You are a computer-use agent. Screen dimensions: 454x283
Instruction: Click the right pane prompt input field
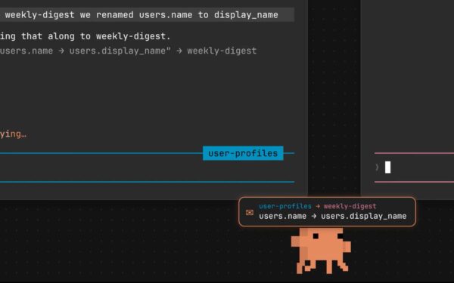414,168
